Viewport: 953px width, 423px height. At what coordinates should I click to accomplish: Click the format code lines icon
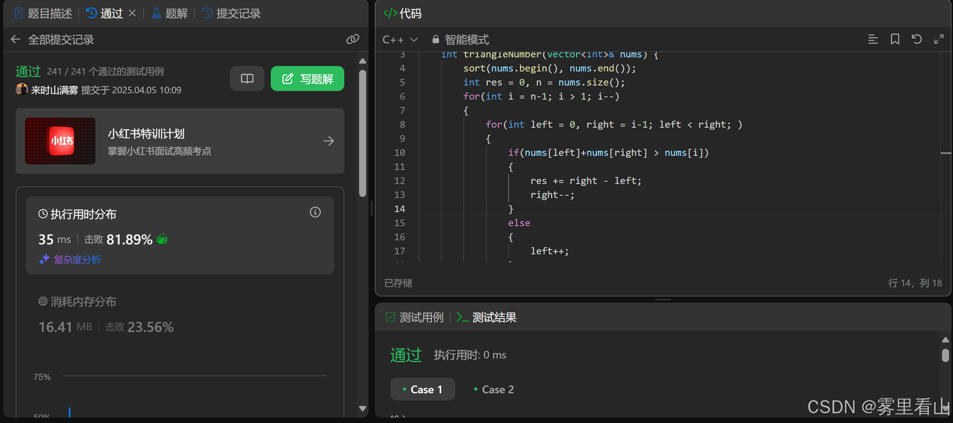click(873, 39)
